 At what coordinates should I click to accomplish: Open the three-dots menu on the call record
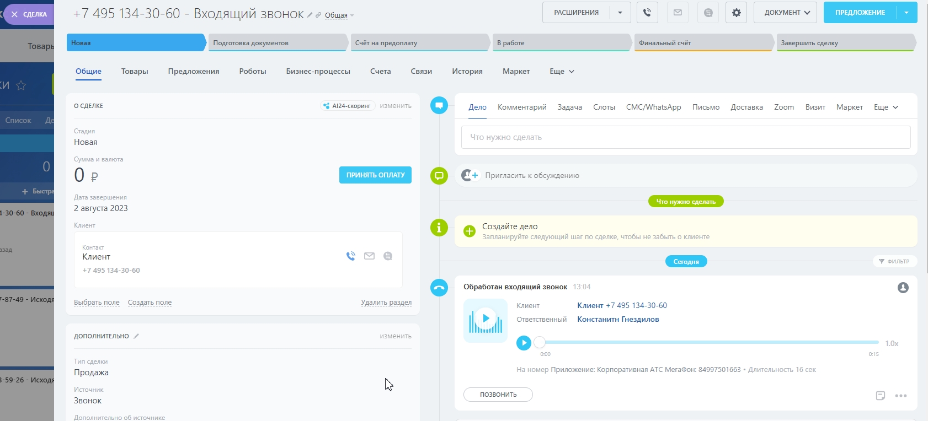900,396
